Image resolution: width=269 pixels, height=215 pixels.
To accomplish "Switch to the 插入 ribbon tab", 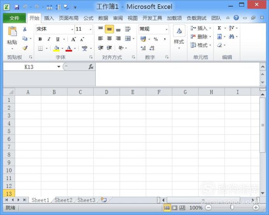I will tap(49, 18).
